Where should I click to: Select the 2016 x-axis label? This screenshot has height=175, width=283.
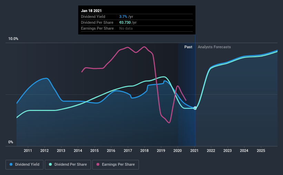click(x=111, y=151)
